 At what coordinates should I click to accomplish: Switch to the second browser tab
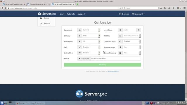[x=38, y=4]
